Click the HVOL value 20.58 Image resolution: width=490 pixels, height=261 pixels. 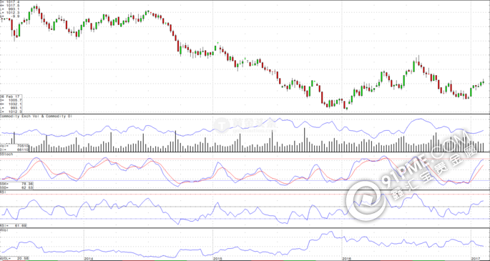pyautogui.click(x=22, y=258)
